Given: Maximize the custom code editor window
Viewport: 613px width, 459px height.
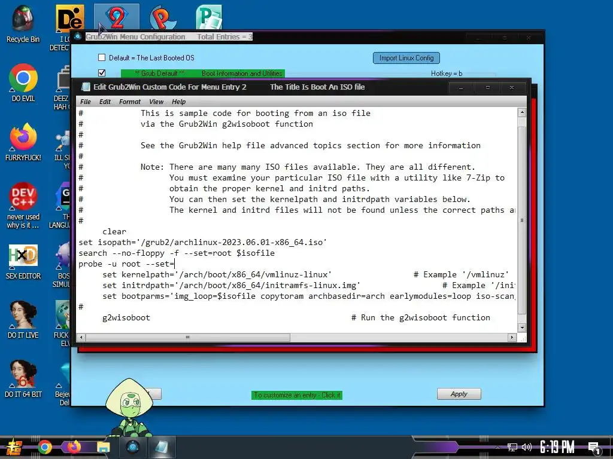Looking at the screenshot, I should (x=487, y=88).
